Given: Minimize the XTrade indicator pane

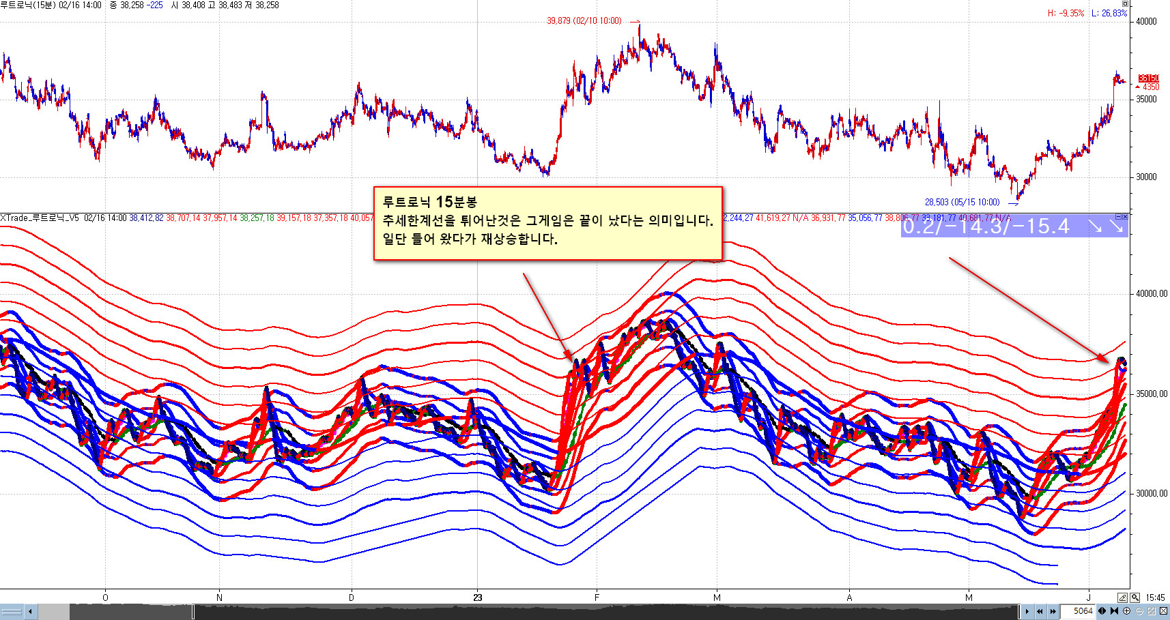Looking at the screenshot, I should 1117,216.
